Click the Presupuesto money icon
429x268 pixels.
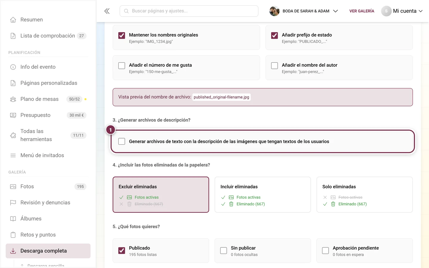pyautogui.click(x=13, y=115)
